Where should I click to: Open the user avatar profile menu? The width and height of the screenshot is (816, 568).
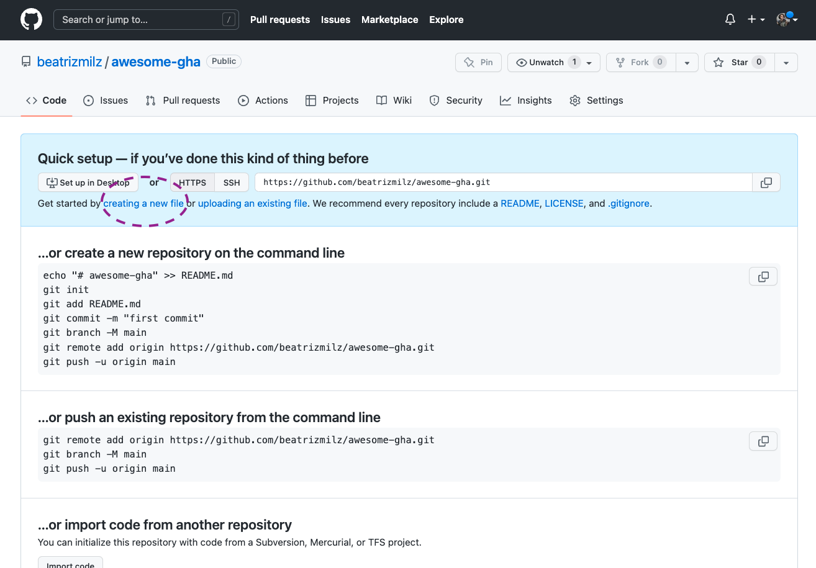point(786,20)
